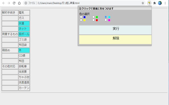Click the ガス table cell
Viewport: 169px width, 105px height.
(x=24, y=18)
